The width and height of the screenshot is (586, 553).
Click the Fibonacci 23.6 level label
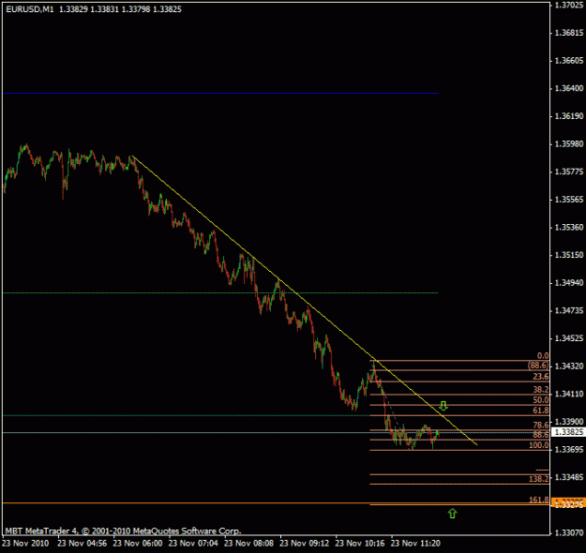541,376
